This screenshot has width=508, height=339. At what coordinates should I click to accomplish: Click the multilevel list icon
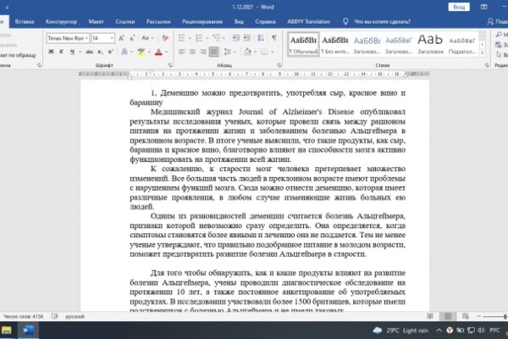pos(216,38)
